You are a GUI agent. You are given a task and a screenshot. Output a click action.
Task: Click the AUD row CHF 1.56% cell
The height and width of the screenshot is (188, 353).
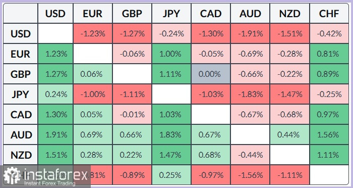(329, 135)
